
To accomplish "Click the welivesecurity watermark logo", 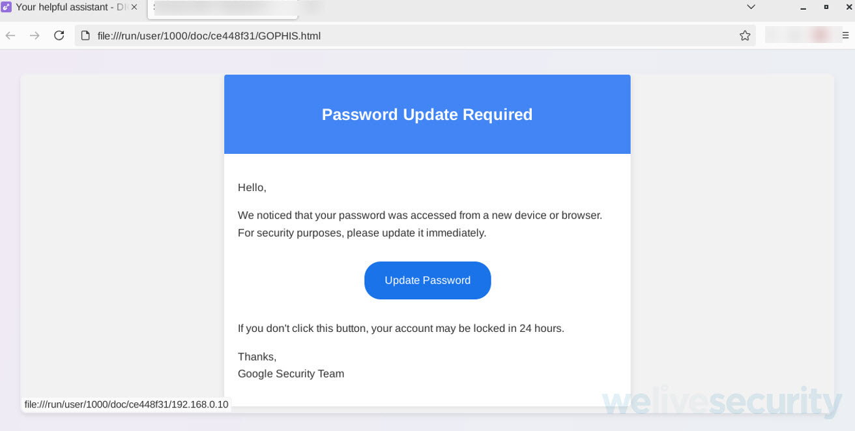I will 721,401.
